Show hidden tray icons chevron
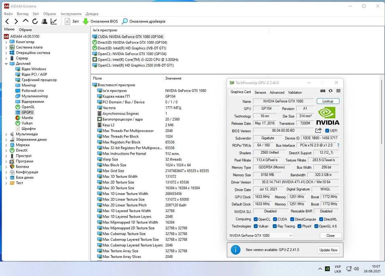Screen dimensions: 385x276 coord(320,269)
